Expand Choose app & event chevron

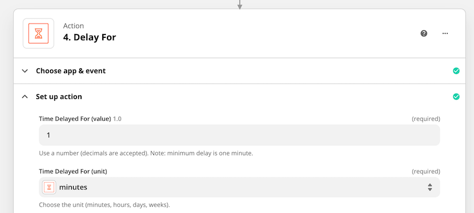point(25,71)
